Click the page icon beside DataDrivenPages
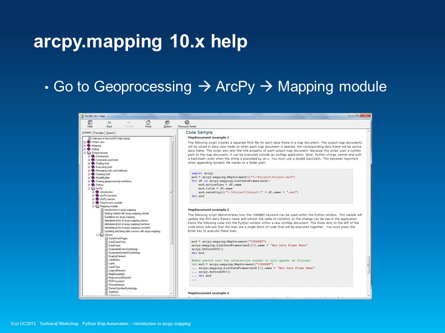 [x=107, y=239]
